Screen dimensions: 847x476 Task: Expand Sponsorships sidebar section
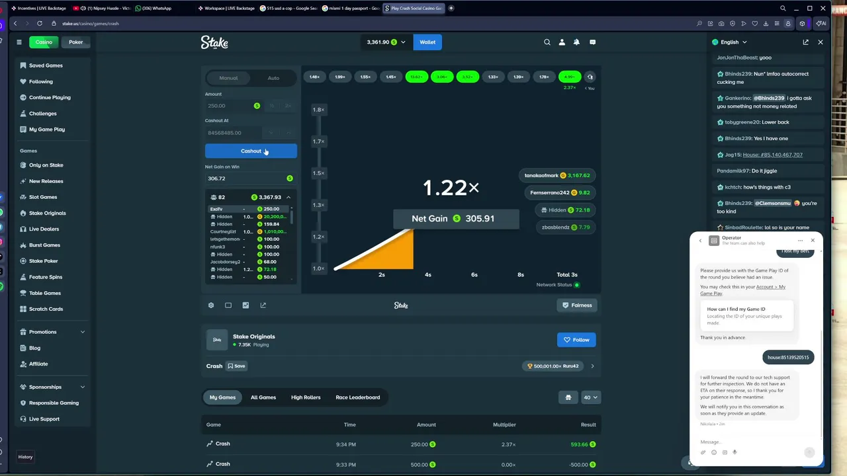pos(83,387)
